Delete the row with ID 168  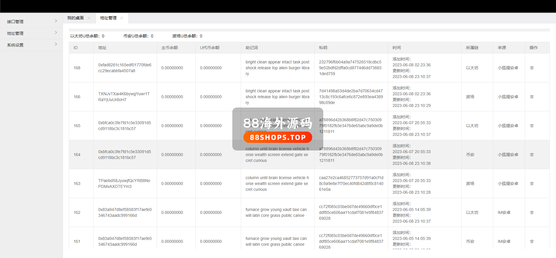coord(532,68)
